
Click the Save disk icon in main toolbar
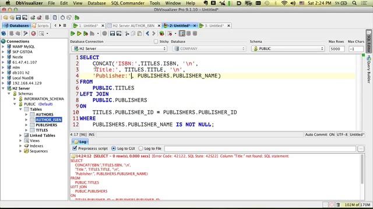[18, 17]
